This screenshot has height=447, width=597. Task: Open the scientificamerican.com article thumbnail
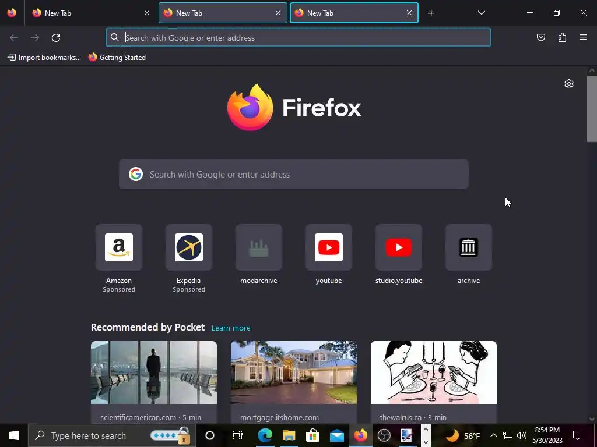(154, 372)
